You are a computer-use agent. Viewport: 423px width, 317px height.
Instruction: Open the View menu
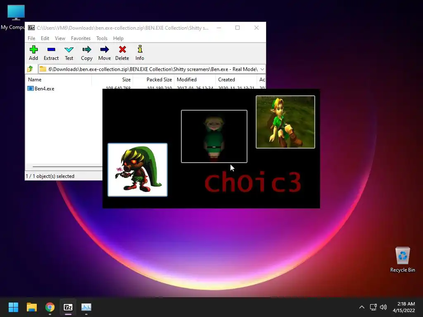pos(60,38)
